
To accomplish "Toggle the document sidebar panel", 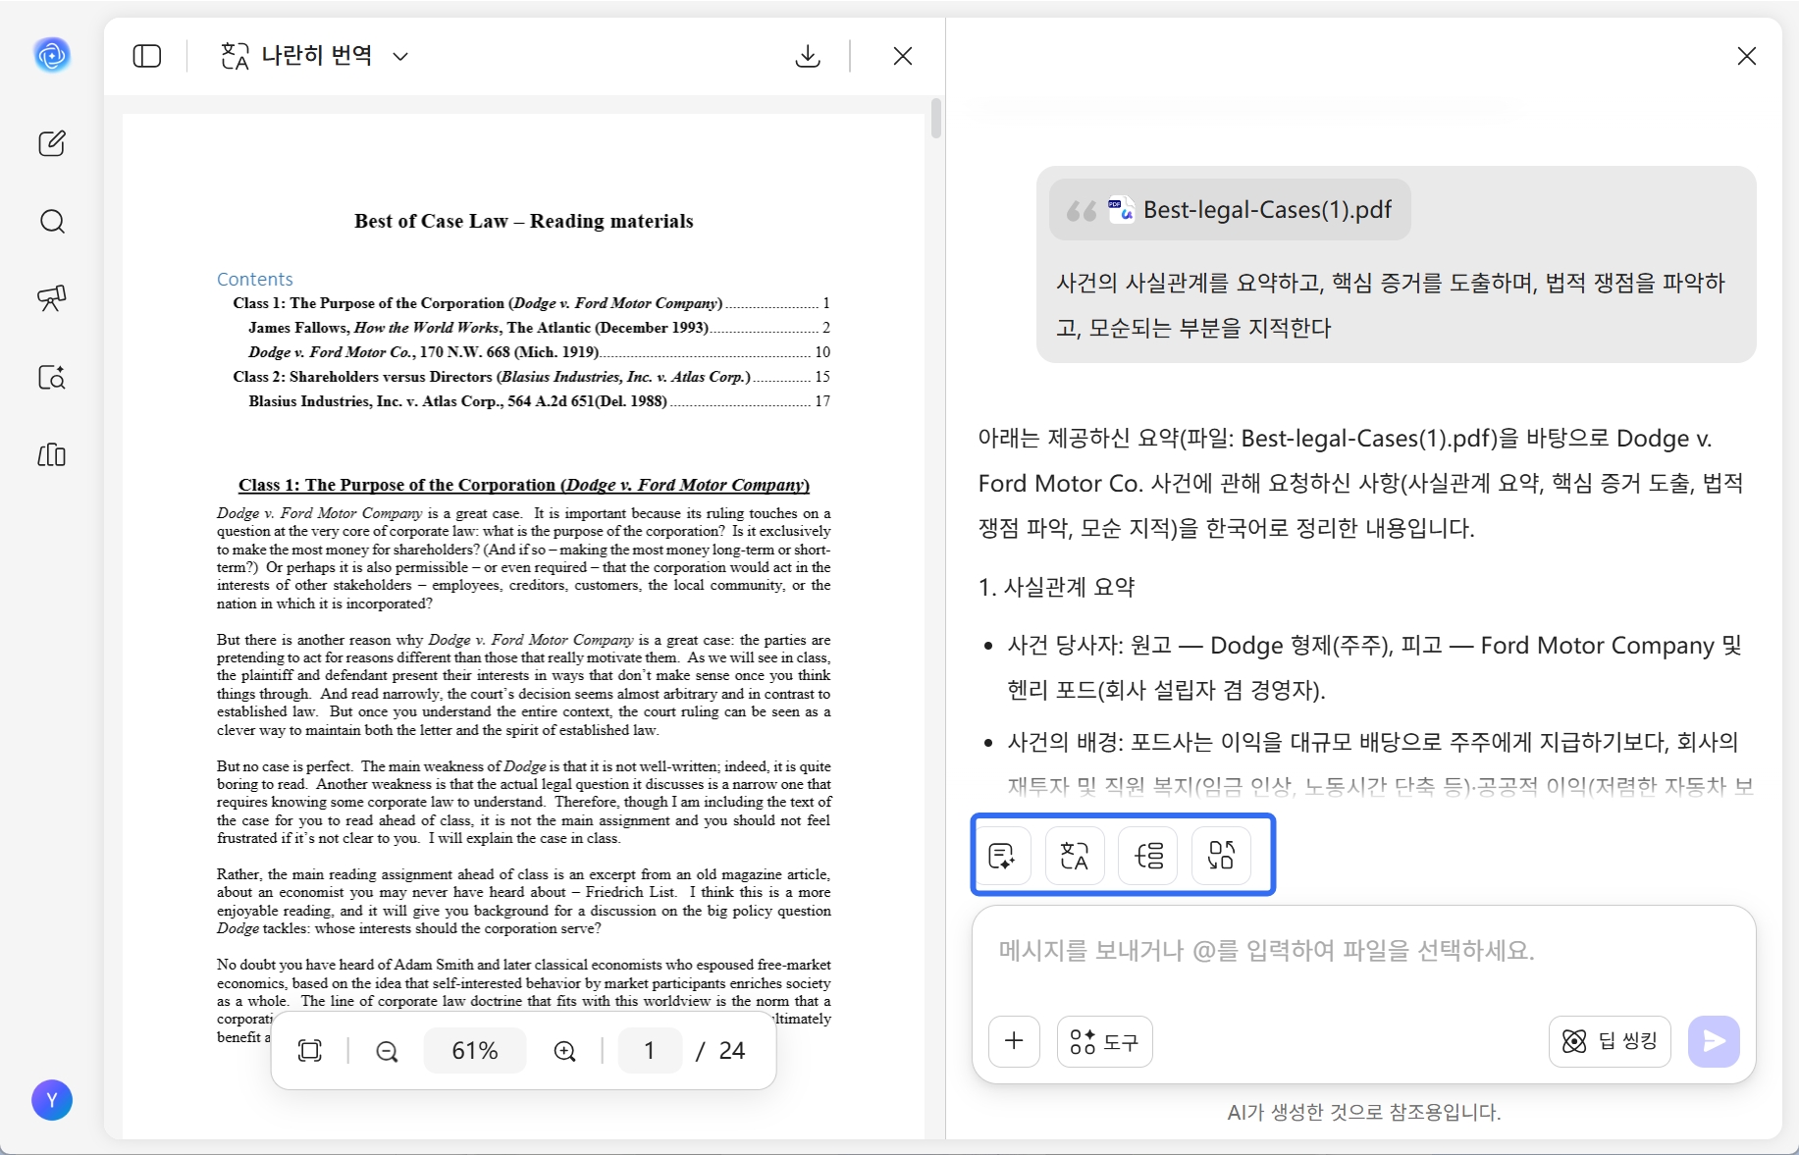I will pos(147,56).
